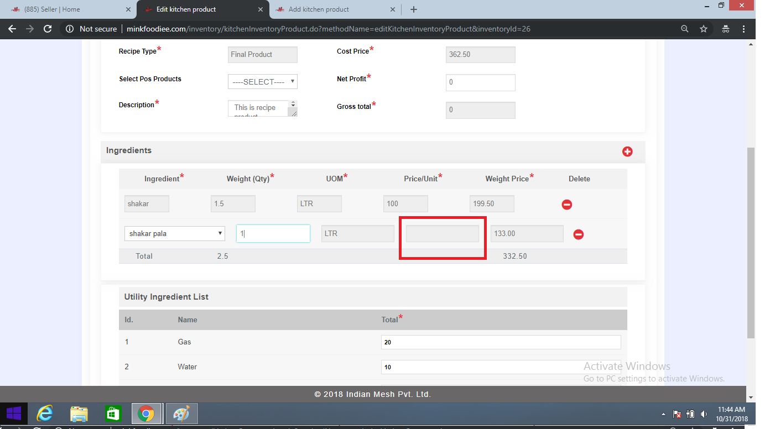The width and height of the screenshot is (770, 429).
Task: Open the Select Pos Products dropdown
Action: click(x=263, y=82)
